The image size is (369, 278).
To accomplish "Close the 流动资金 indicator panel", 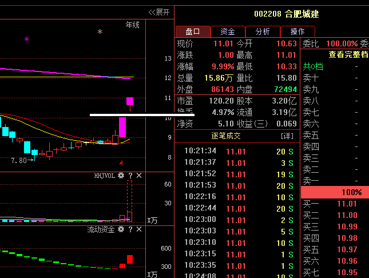I will click(139, 229).
